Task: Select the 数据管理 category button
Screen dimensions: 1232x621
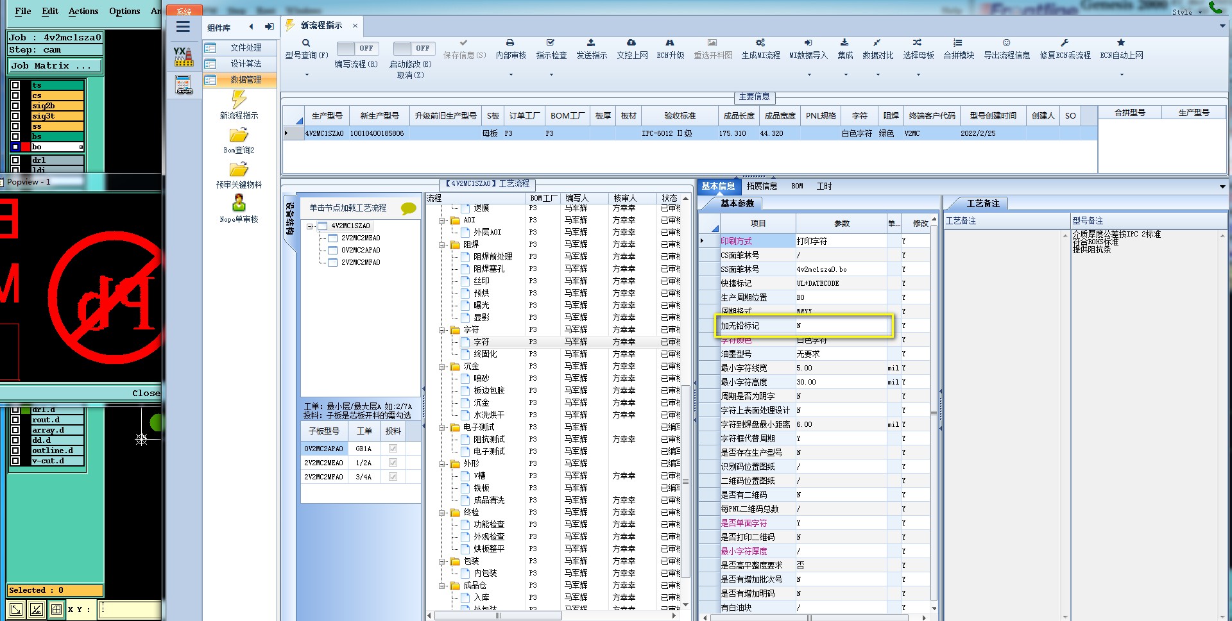Action: [x=240, y=80]
